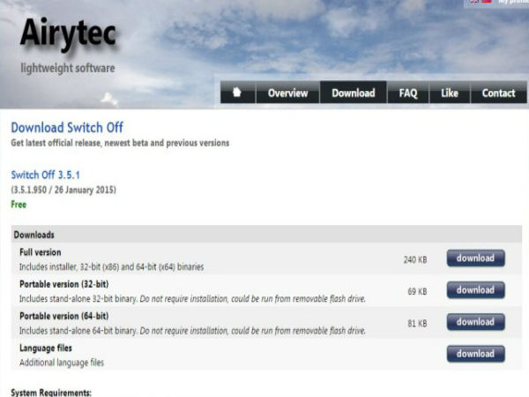Select the red flag language icon
The width and height of the screenshot is (529, 397).
485,3
